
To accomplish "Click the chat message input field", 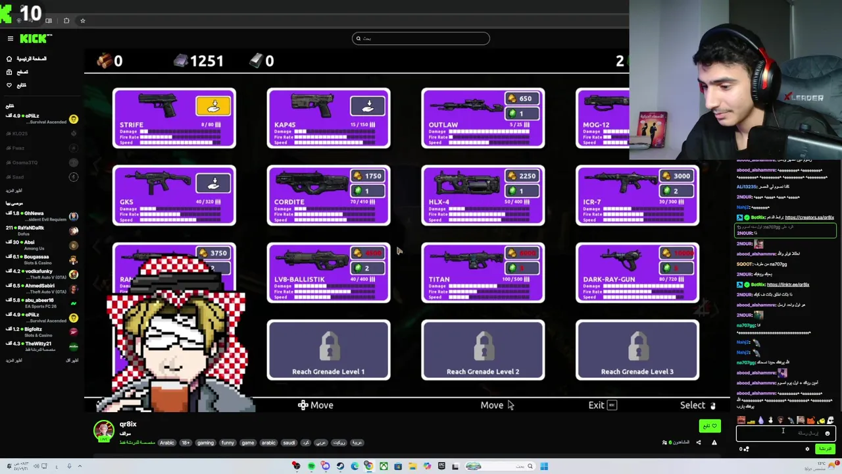I will (x=786, y=433).
